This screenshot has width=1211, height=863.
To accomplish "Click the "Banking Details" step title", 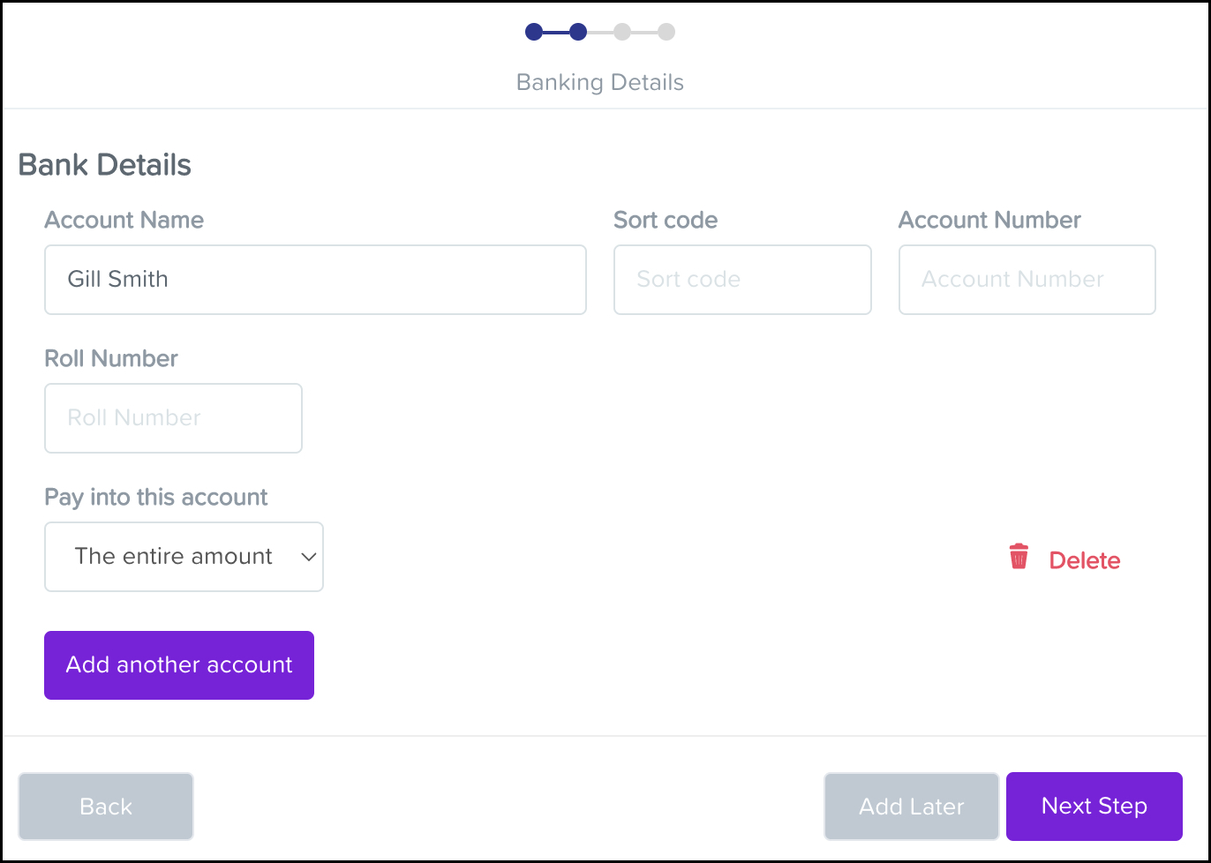I will coord(600,82).
